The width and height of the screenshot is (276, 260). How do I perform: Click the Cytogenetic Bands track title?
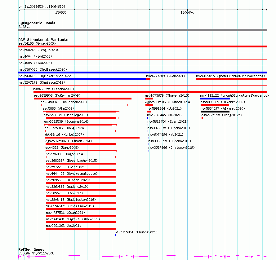[37, 23]
